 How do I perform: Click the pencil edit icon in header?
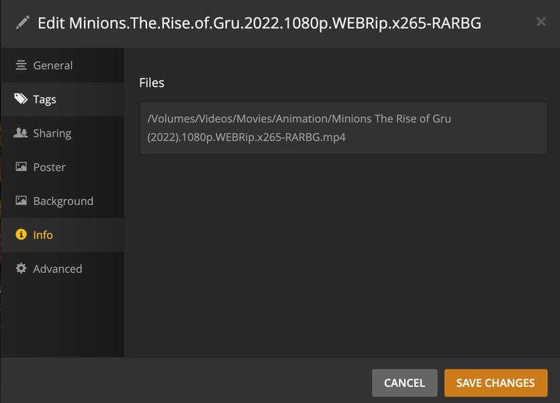point(23,23)
